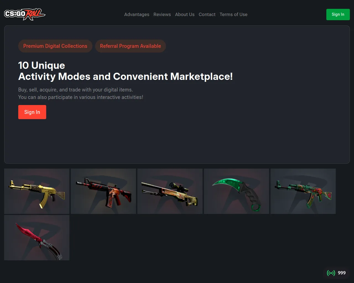Image resolution: width=354 pixels, height=283 pixels.
Task: Select the Premium Digital Collections tag
Action: (x=55, y=46)
